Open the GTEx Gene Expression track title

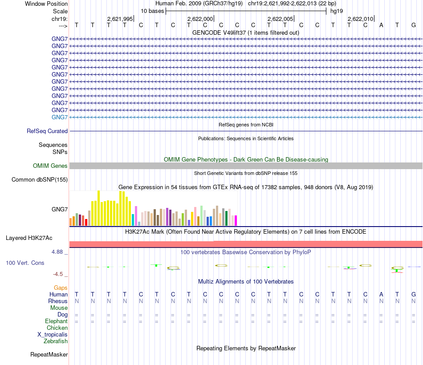(246, 187)
